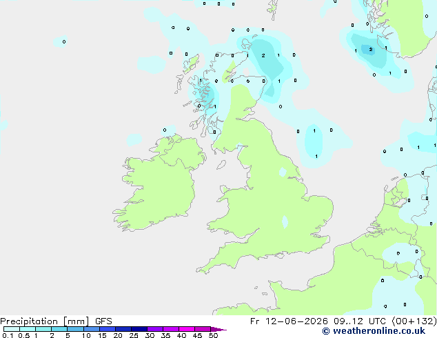Click the '09..12 UTC' time label

(360, 321)
